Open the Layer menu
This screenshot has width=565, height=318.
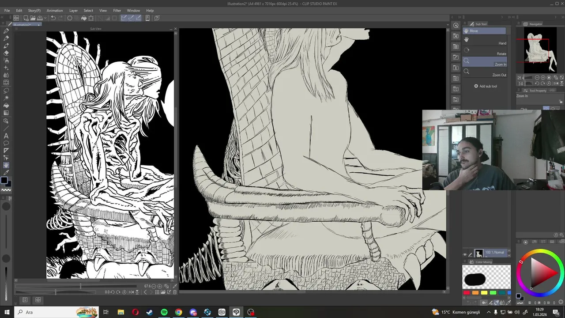pyautogui.click(x=73, y=11)
